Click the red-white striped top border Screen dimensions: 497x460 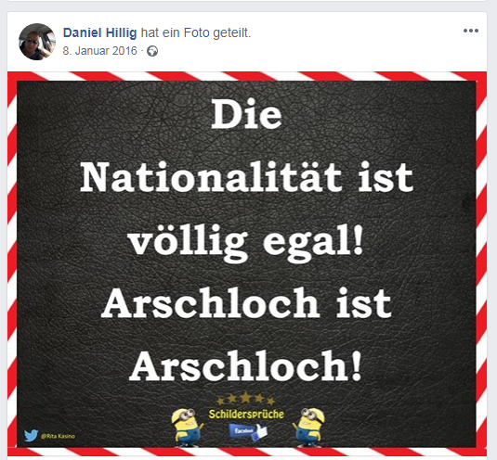click(x=247, y=76)
